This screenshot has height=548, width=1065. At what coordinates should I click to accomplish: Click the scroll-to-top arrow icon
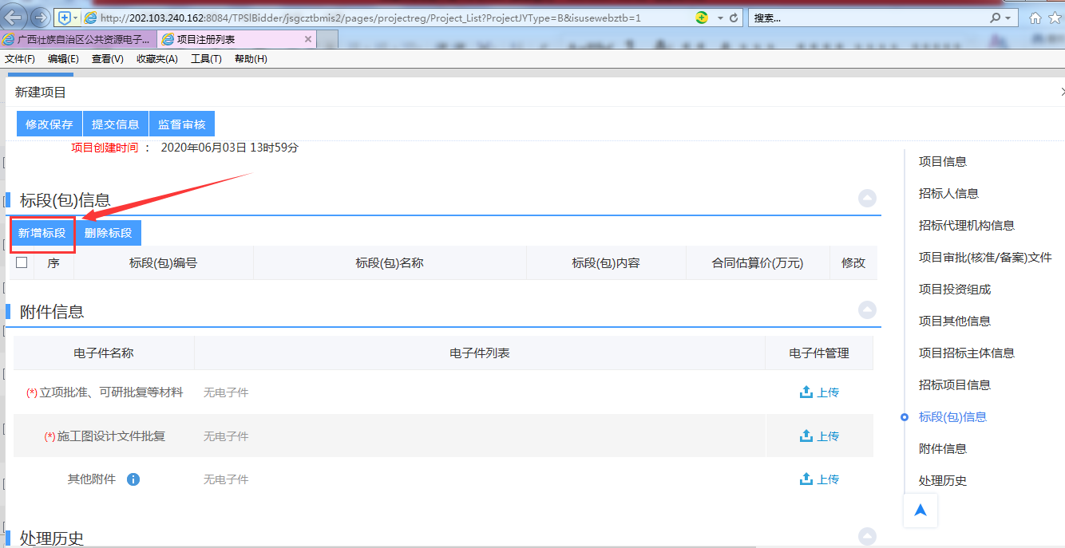coord(920,511)
